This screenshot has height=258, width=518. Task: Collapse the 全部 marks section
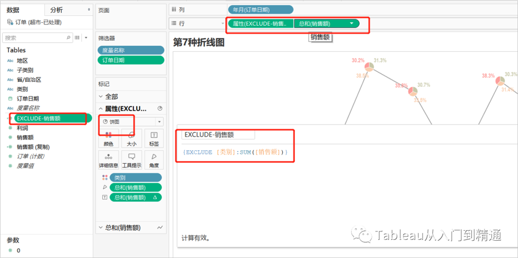coord(101,97)
